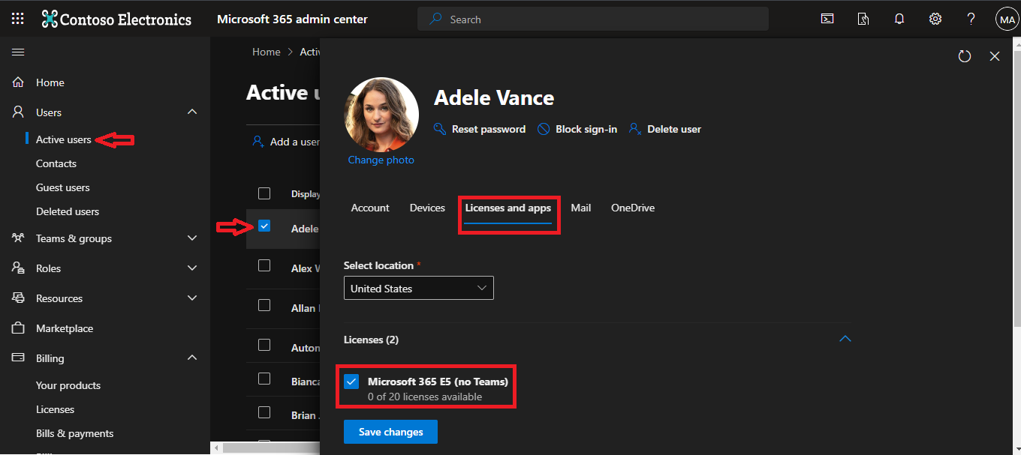Click the Teams & groups icon in sidebar
Image resolution: width=1021 pixels, height=455 pixels.
pyautogui.click(x=18, y=238)
